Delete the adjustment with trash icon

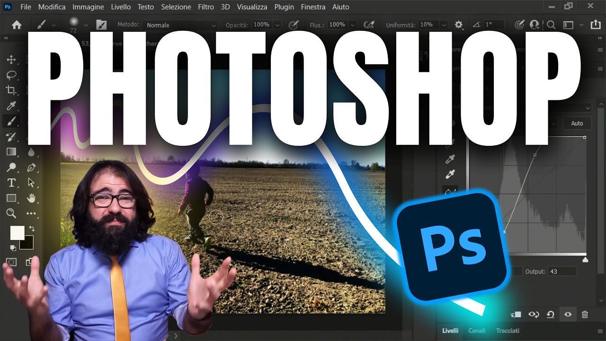click(585, 314)
